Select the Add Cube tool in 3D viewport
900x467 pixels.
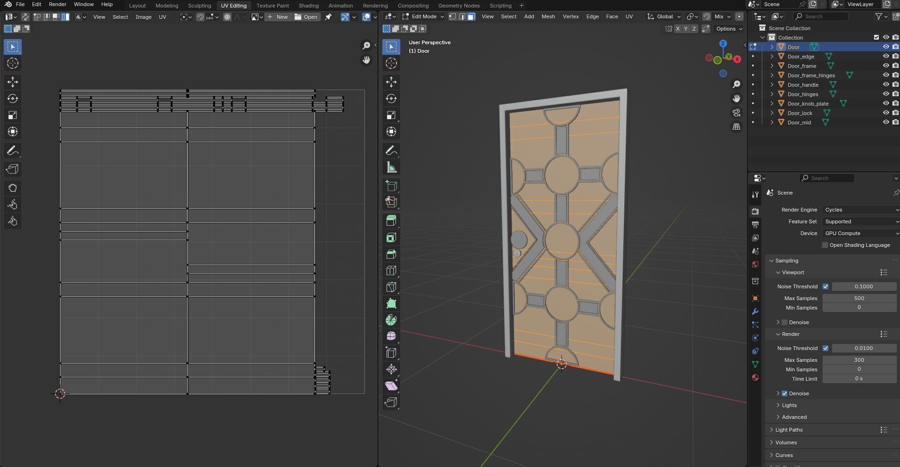391,186
